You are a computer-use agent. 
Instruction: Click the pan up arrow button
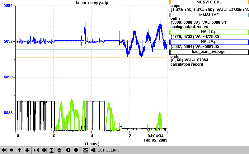pos(19,150)
